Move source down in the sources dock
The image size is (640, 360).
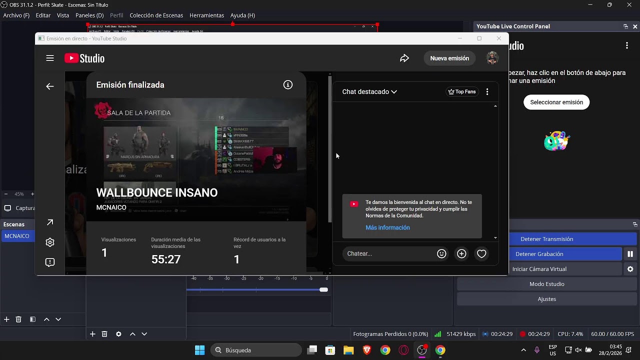pos(144,334)
